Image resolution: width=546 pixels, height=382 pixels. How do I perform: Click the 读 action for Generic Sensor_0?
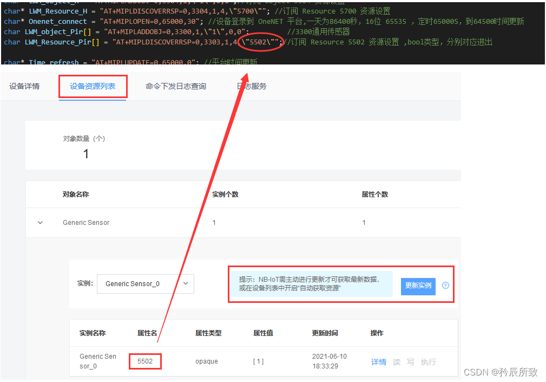tap(396, 361)
